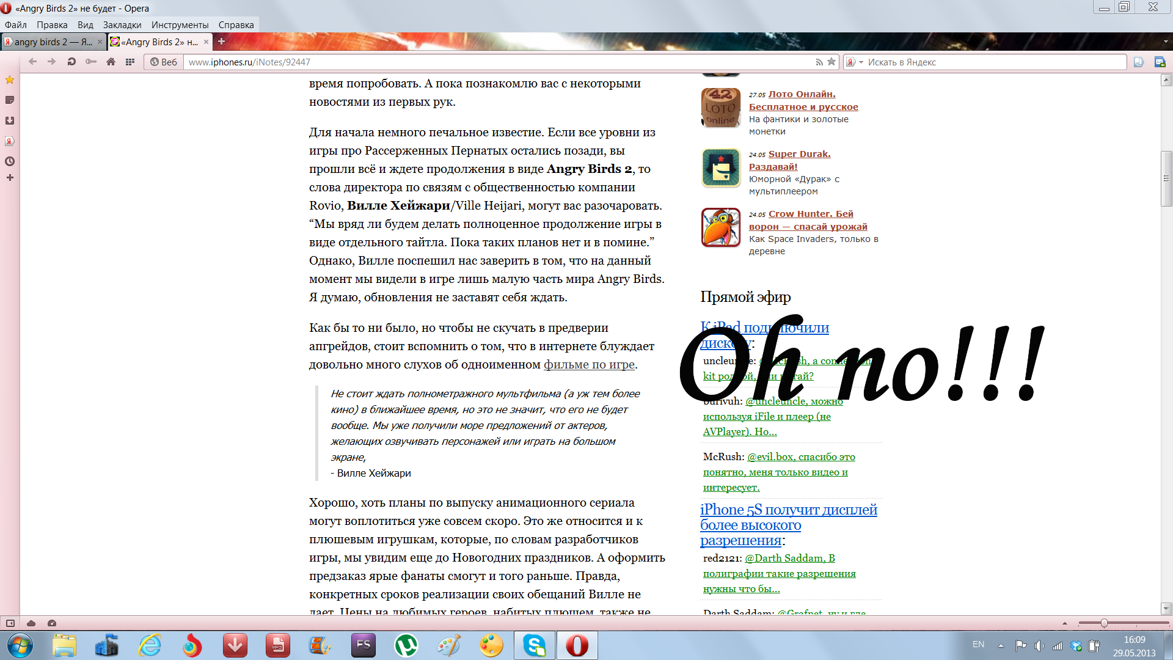Click the Home button icon

coord(111,62)
